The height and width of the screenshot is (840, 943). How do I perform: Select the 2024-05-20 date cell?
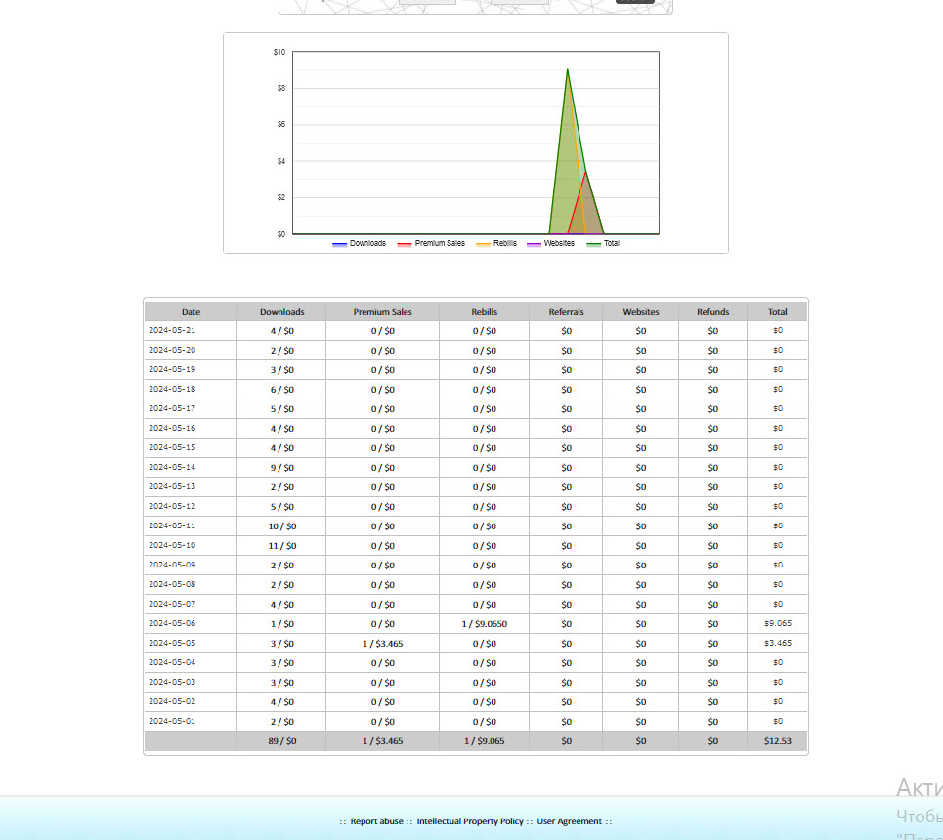pos(191,350)
